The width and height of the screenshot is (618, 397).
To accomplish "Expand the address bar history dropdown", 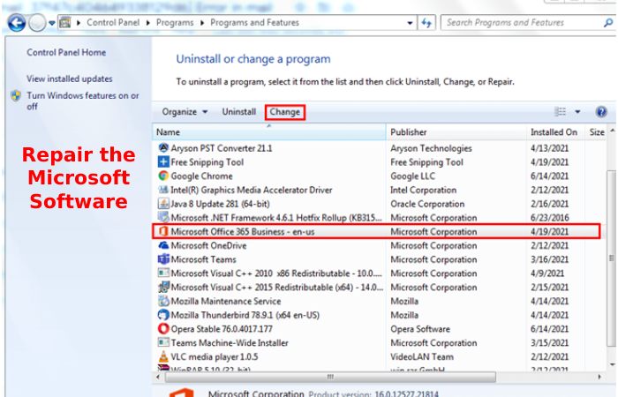I will coord(410,23).
